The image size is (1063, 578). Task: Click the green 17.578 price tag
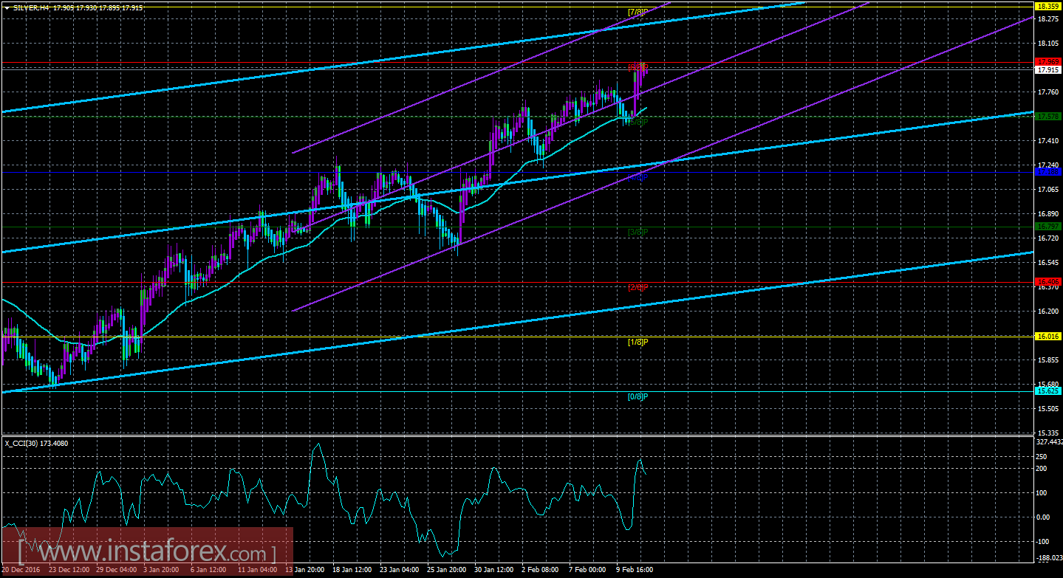1048,117
